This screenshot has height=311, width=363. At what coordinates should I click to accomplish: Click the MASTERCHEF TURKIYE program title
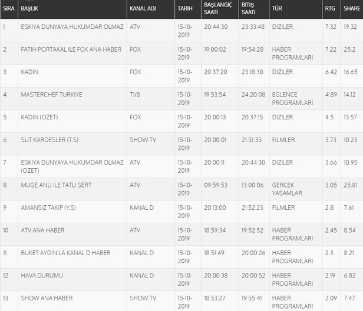click(51, 95)
